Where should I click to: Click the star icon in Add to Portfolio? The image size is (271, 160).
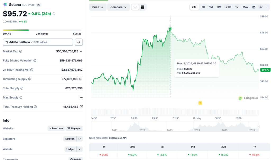7,42
